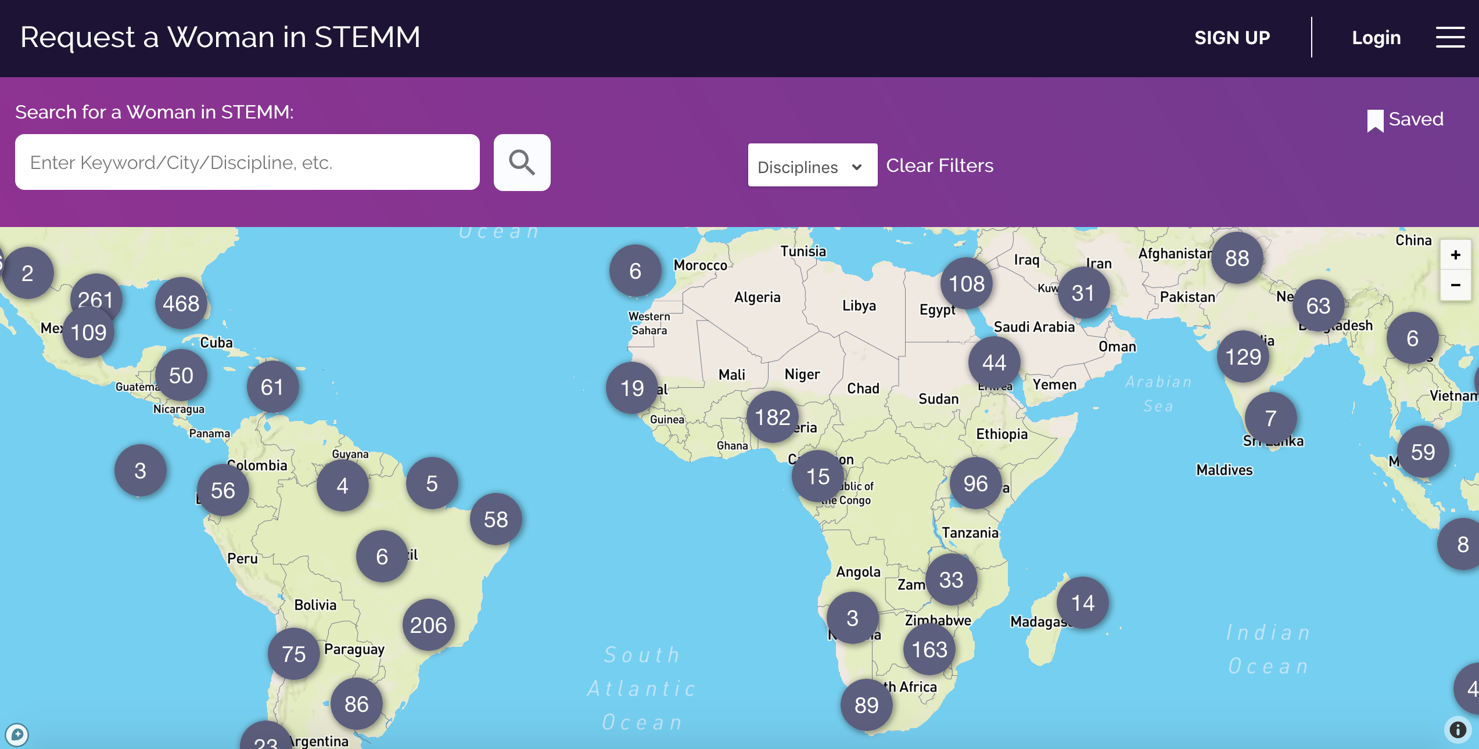Click the Login menu item
Screen dimensions: 1479x749
click(x=1376, y=38)
